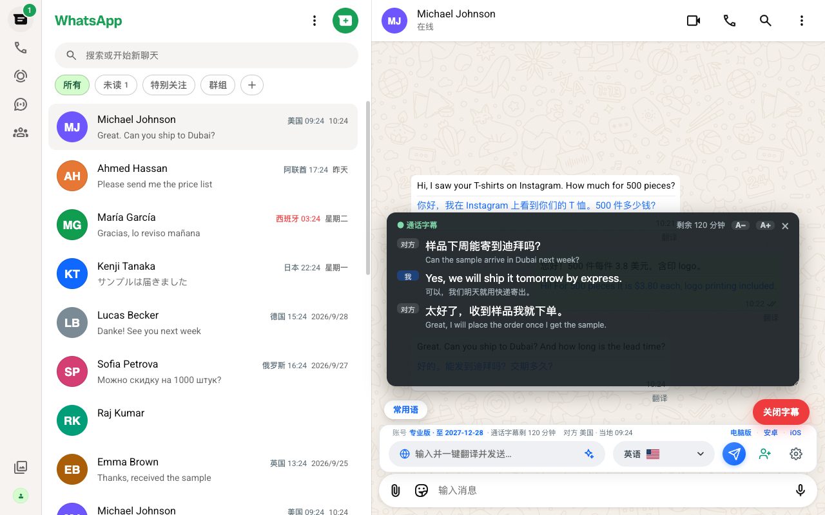Turn off captions with 关闭字幕 button
The height and width of the screenshot is (515, 825).
pos(781,412)
